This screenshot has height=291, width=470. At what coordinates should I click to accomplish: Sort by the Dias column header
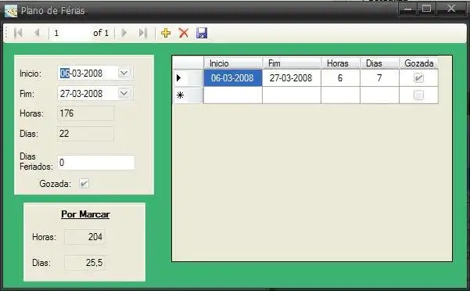380,63
